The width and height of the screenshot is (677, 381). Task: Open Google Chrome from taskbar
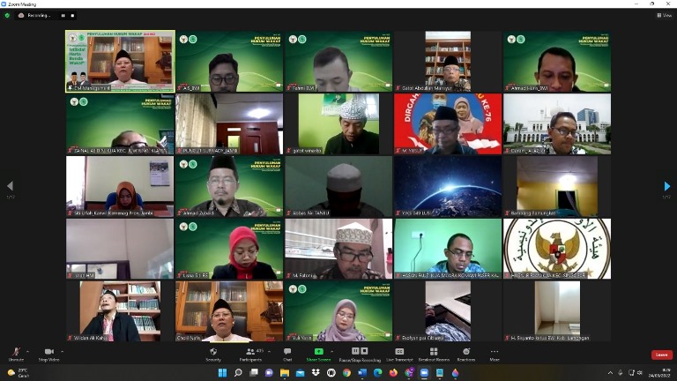346,372
